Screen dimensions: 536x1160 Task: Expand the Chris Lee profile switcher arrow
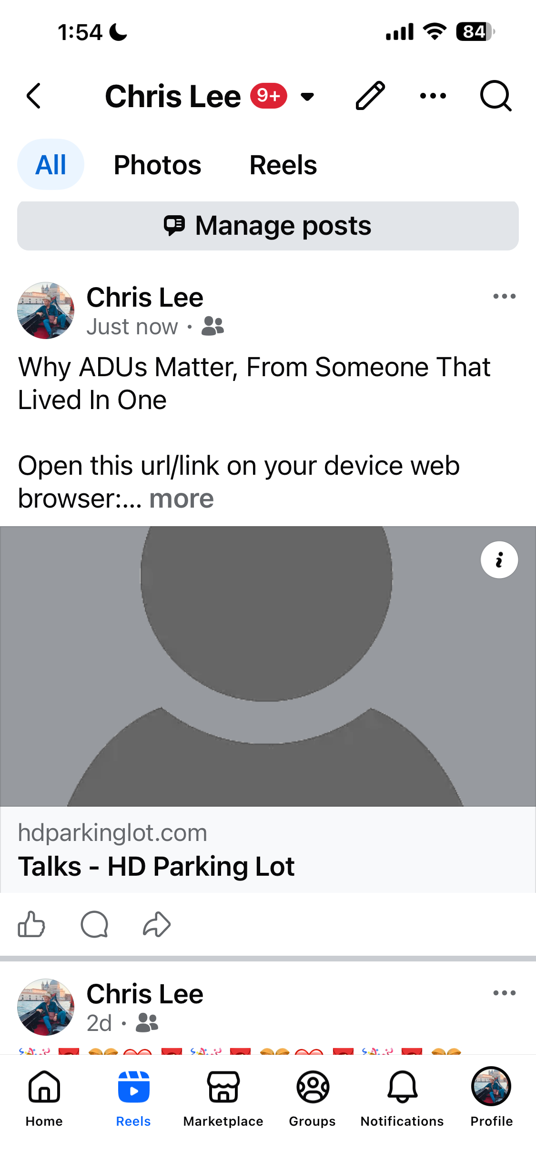tap(308, 97)
